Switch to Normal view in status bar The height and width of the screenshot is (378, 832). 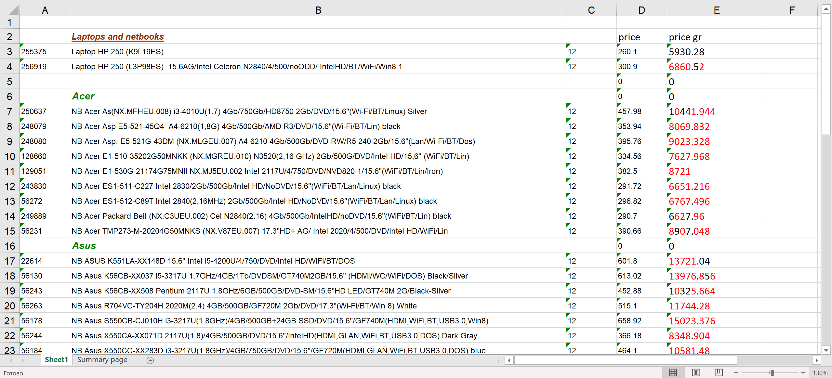(x=673, y=372)
